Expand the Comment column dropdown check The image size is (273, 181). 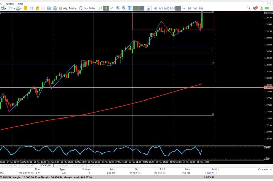click(x=271, y=169)
